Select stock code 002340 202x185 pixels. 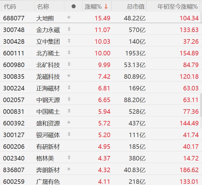[14, 158]
